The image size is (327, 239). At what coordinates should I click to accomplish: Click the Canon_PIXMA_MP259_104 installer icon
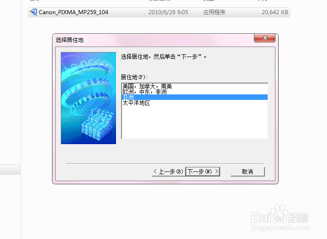click(33, 12)
